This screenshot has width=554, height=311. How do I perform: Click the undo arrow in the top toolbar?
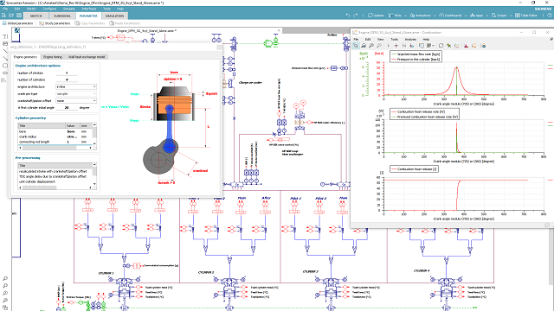tap(348, 16)
